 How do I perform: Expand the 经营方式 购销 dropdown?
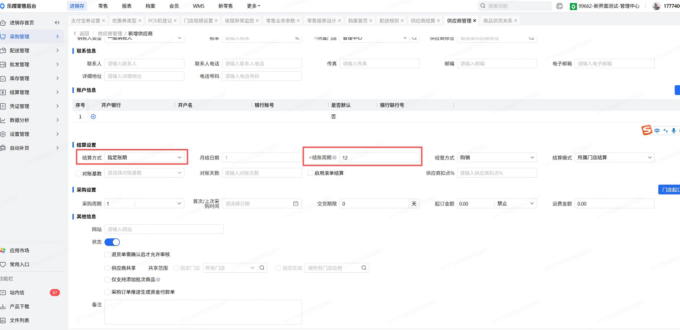(497, 158)
